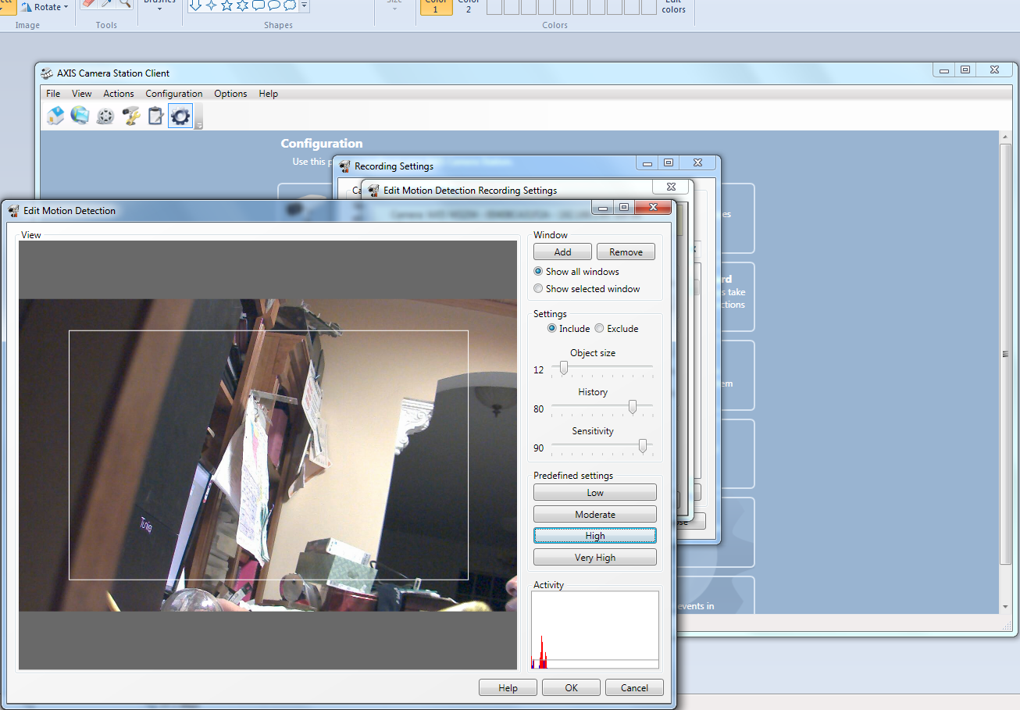
Task: Click the Sensitivity slider handle
Action: pyautogui.click(x=642, y=446)
